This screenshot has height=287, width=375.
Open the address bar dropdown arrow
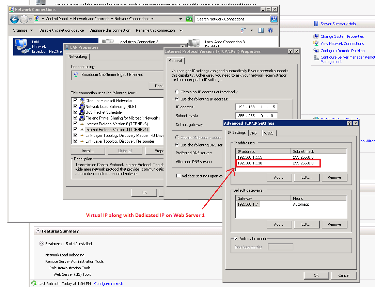[x=181, y=19]
